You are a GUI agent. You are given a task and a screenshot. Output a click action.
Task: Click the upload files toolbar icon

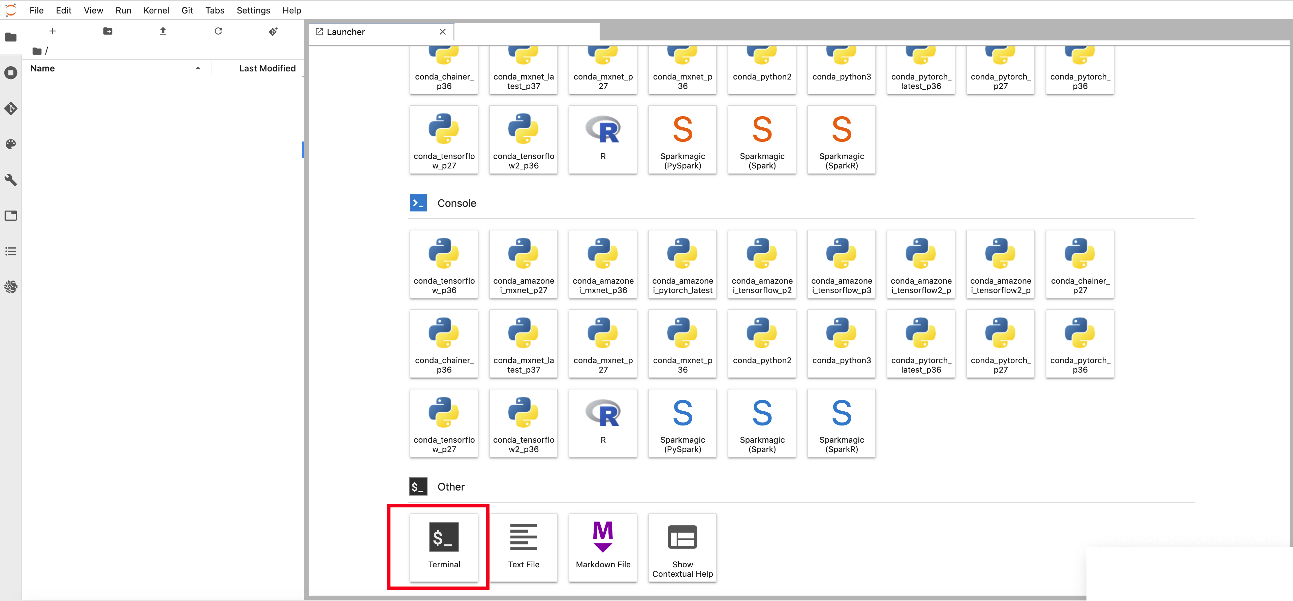click(x=163, y=31)
